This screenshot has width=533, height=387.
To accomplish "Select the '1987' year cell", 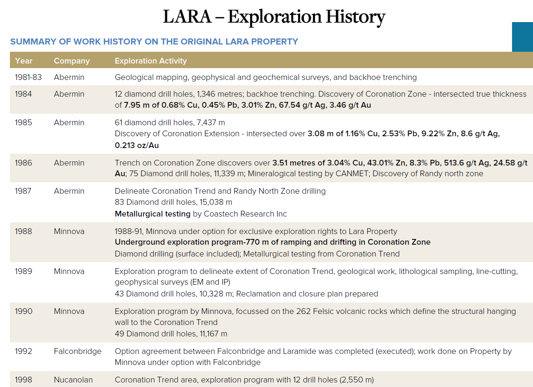I will point(23,191).
